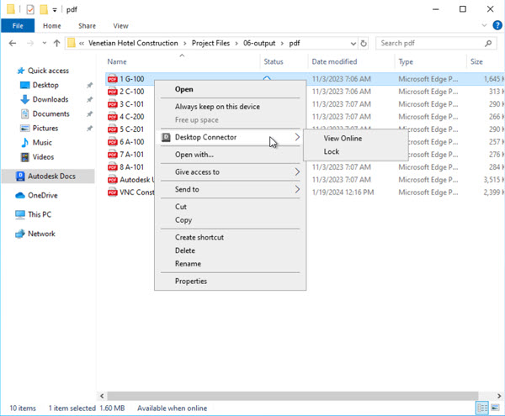
Task: Switch to details view layout icon
Action: click(x=482, y=408)
